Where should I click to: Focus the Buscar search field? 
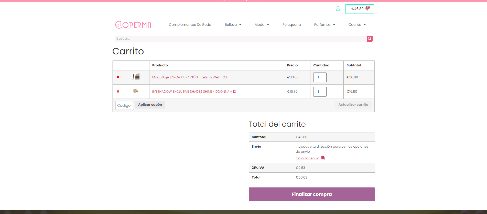(x=241, y=39)
